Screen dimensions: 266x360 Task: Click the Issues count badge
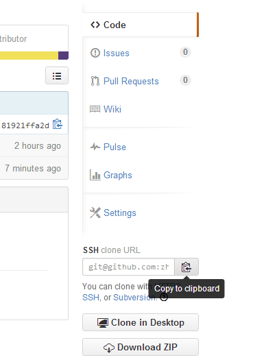click(x=185, y=52)
